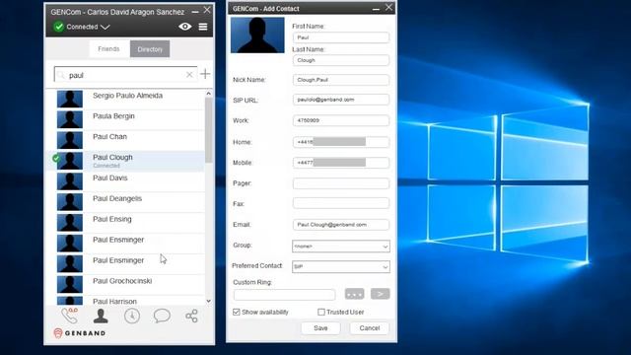Click the SIP URL field
The image size is (631, 355).
tap(341, 100)
